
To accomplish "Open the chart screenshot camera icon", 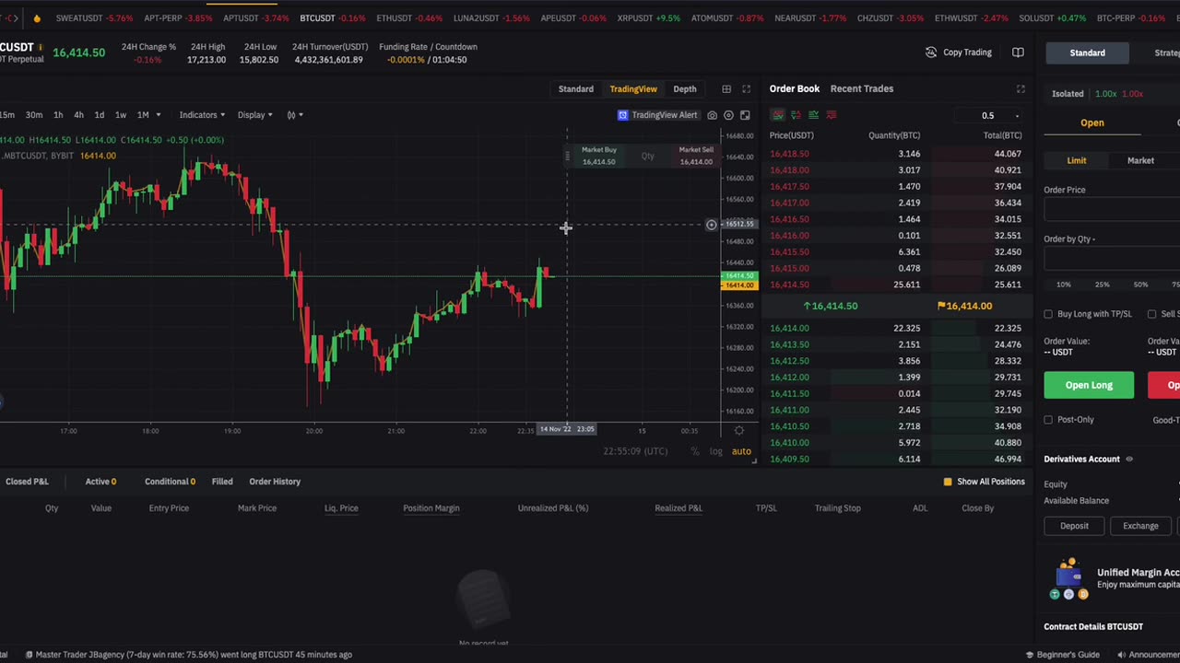I will 712,115.
